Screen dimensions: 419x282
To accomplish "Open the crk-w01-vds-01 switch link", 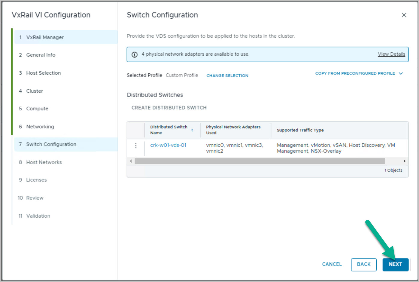I will pos(168,145).
